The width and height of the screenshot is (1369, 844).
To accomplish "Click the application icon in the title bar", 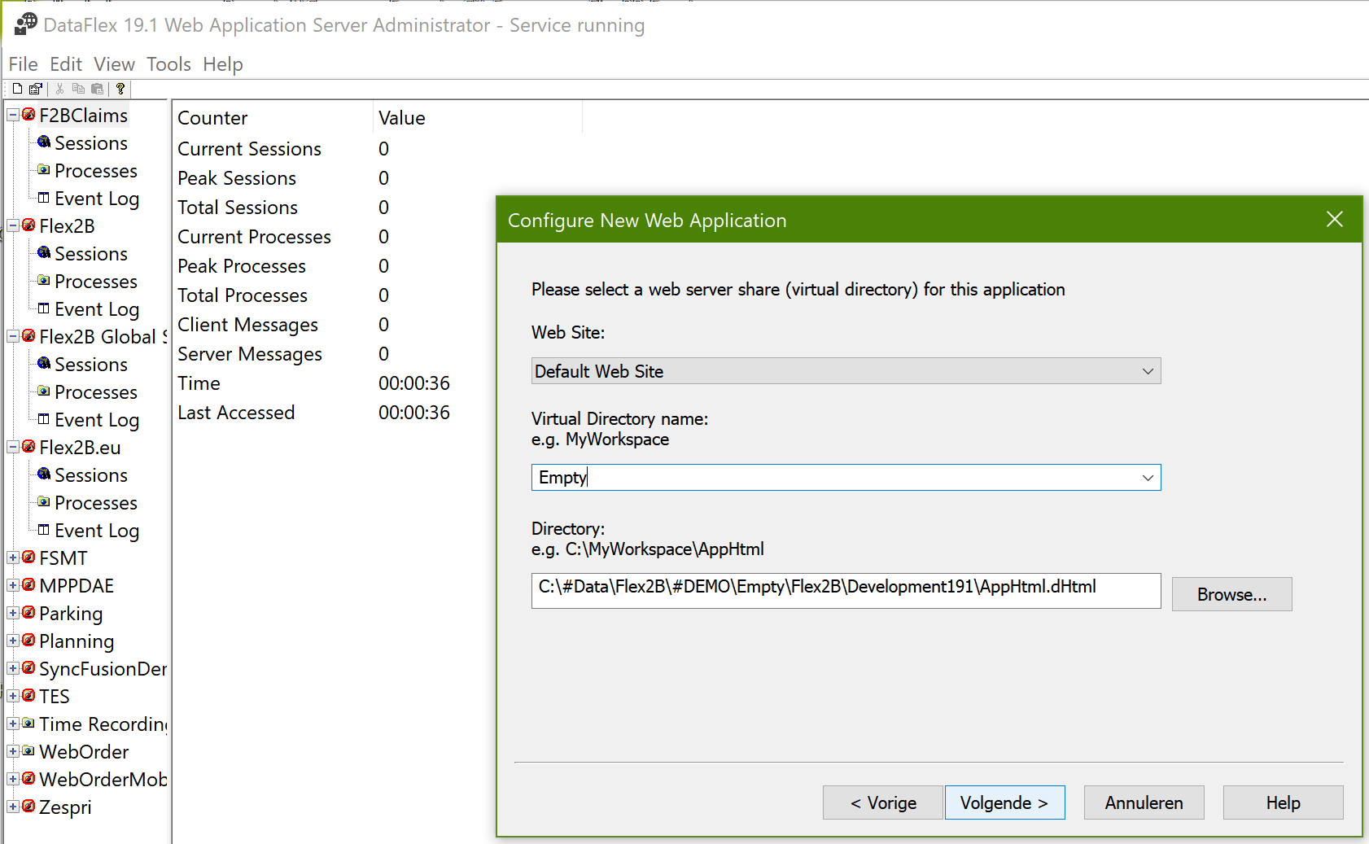I will (26, 24).
